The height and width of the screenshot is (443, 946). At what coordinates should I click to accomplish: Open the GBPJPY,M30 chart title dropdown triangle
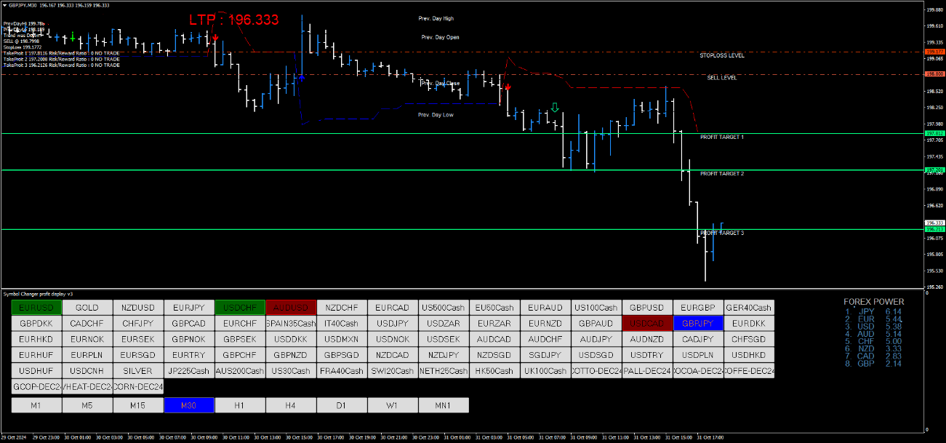4,5
